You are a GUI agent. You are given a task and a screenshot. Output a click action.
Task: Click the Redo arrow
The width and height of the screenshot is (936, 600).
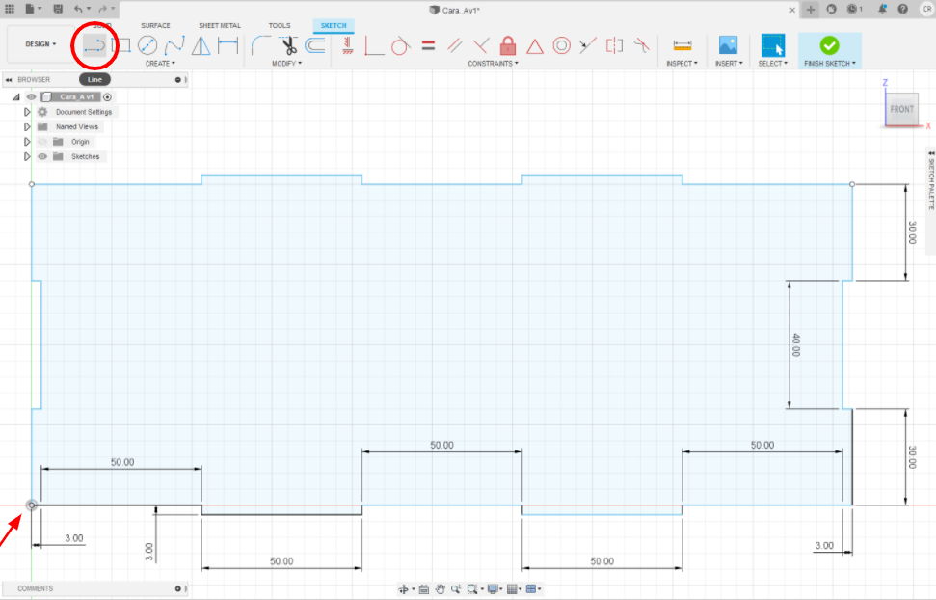[x=103, y=9]
